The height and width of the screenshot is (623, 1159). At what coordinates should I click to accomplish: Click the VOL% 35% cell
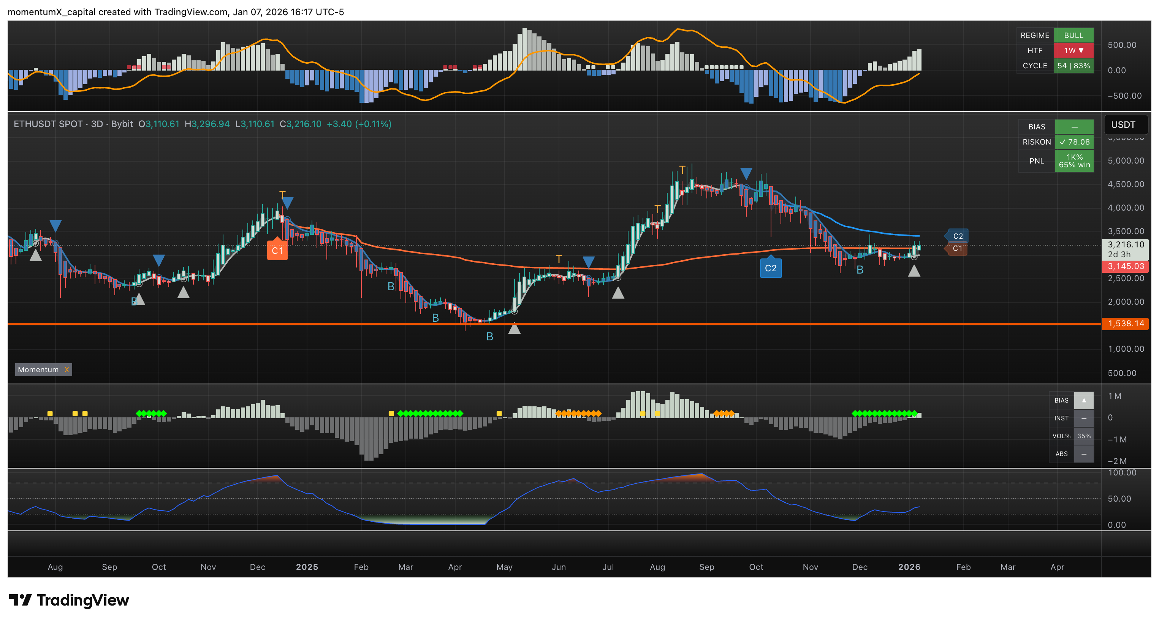(1083, 436)
